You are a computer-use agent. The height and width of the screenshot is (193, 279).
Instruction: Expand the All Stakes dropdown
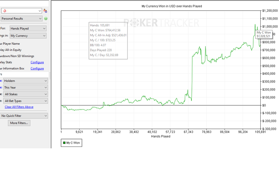pyautogui.click(x=26, y=94)
